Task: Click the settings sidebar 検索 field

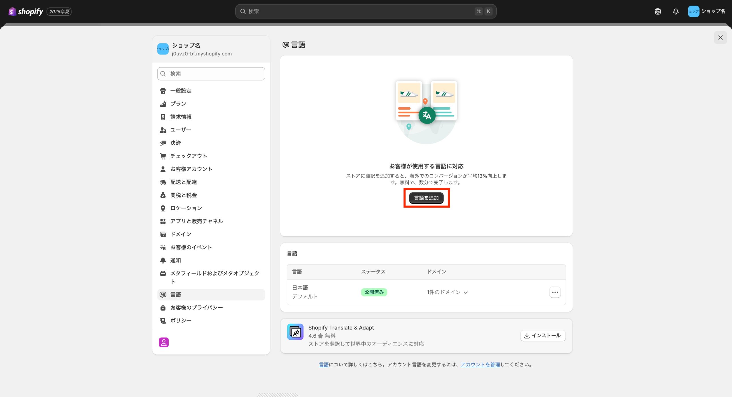Action: pyautogui.click(x=211, y=74)
